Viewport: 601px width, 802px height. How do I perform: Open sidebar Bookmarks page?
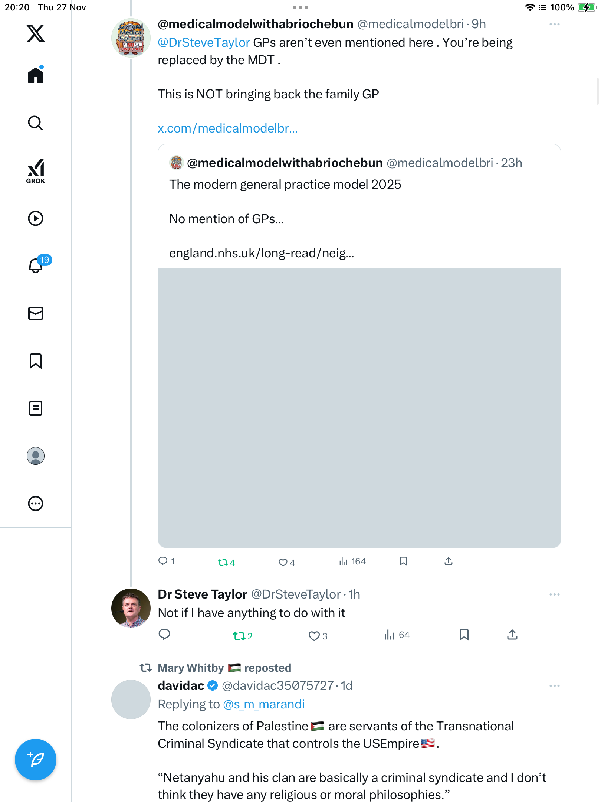point(36,361)
